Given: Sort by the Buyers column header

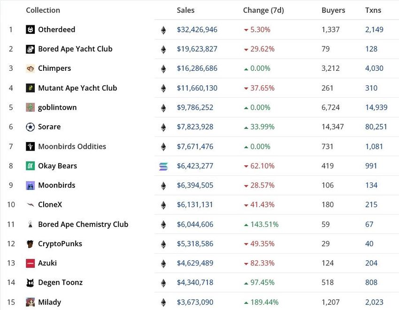Looking at the screenshot, I should (x=333, y=10).
